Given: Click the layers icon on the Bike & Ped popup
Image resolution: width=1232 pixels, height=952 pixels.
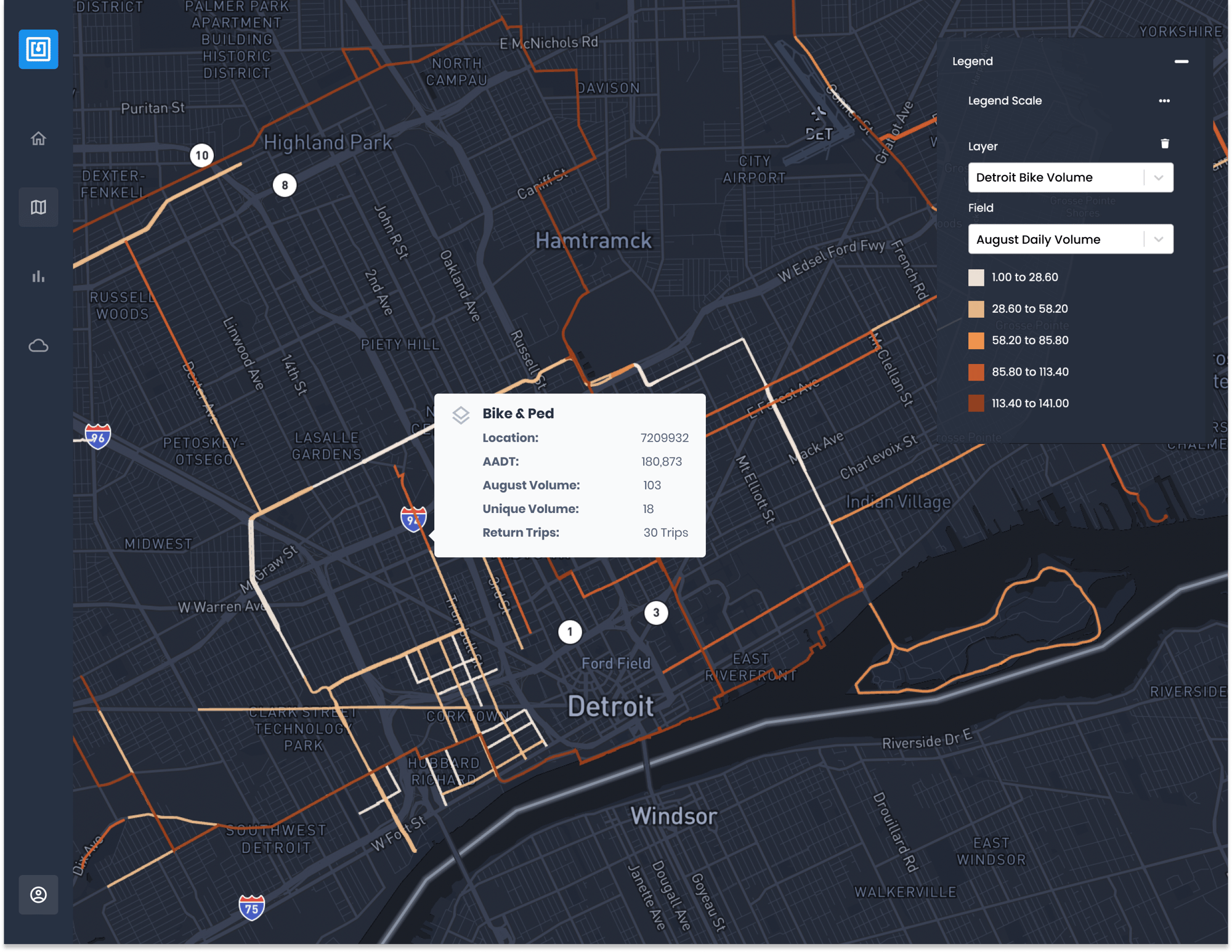Looking at the screenshot, I should (460, 414).
